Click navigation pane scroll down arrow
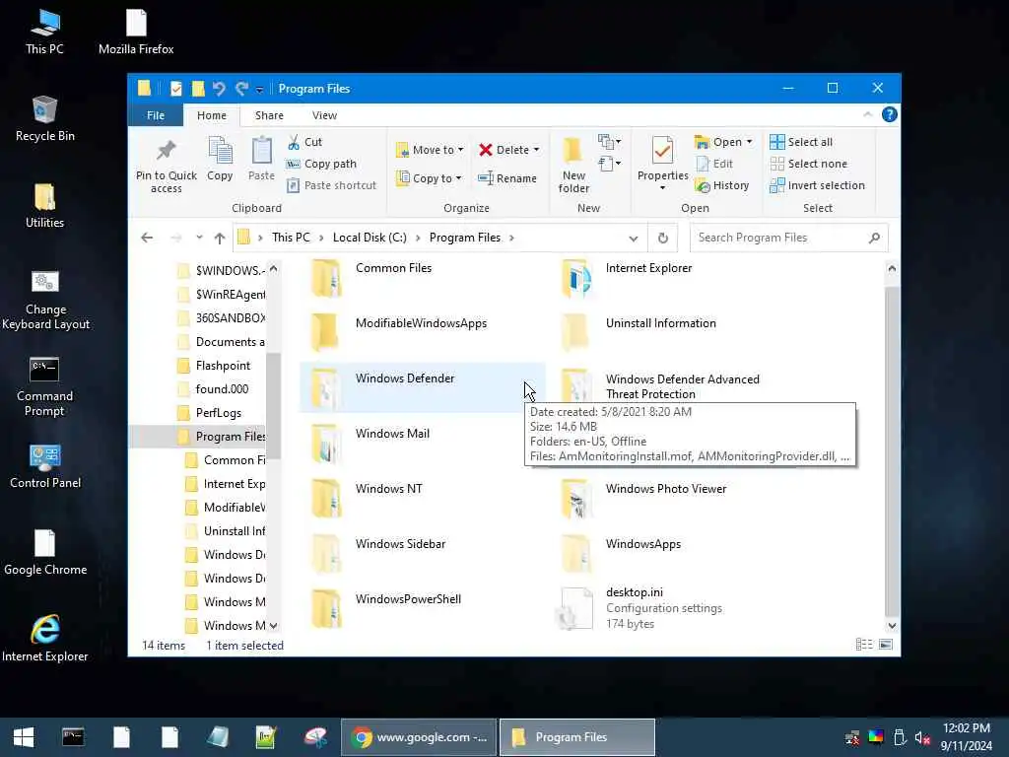 tap(274, 625)
